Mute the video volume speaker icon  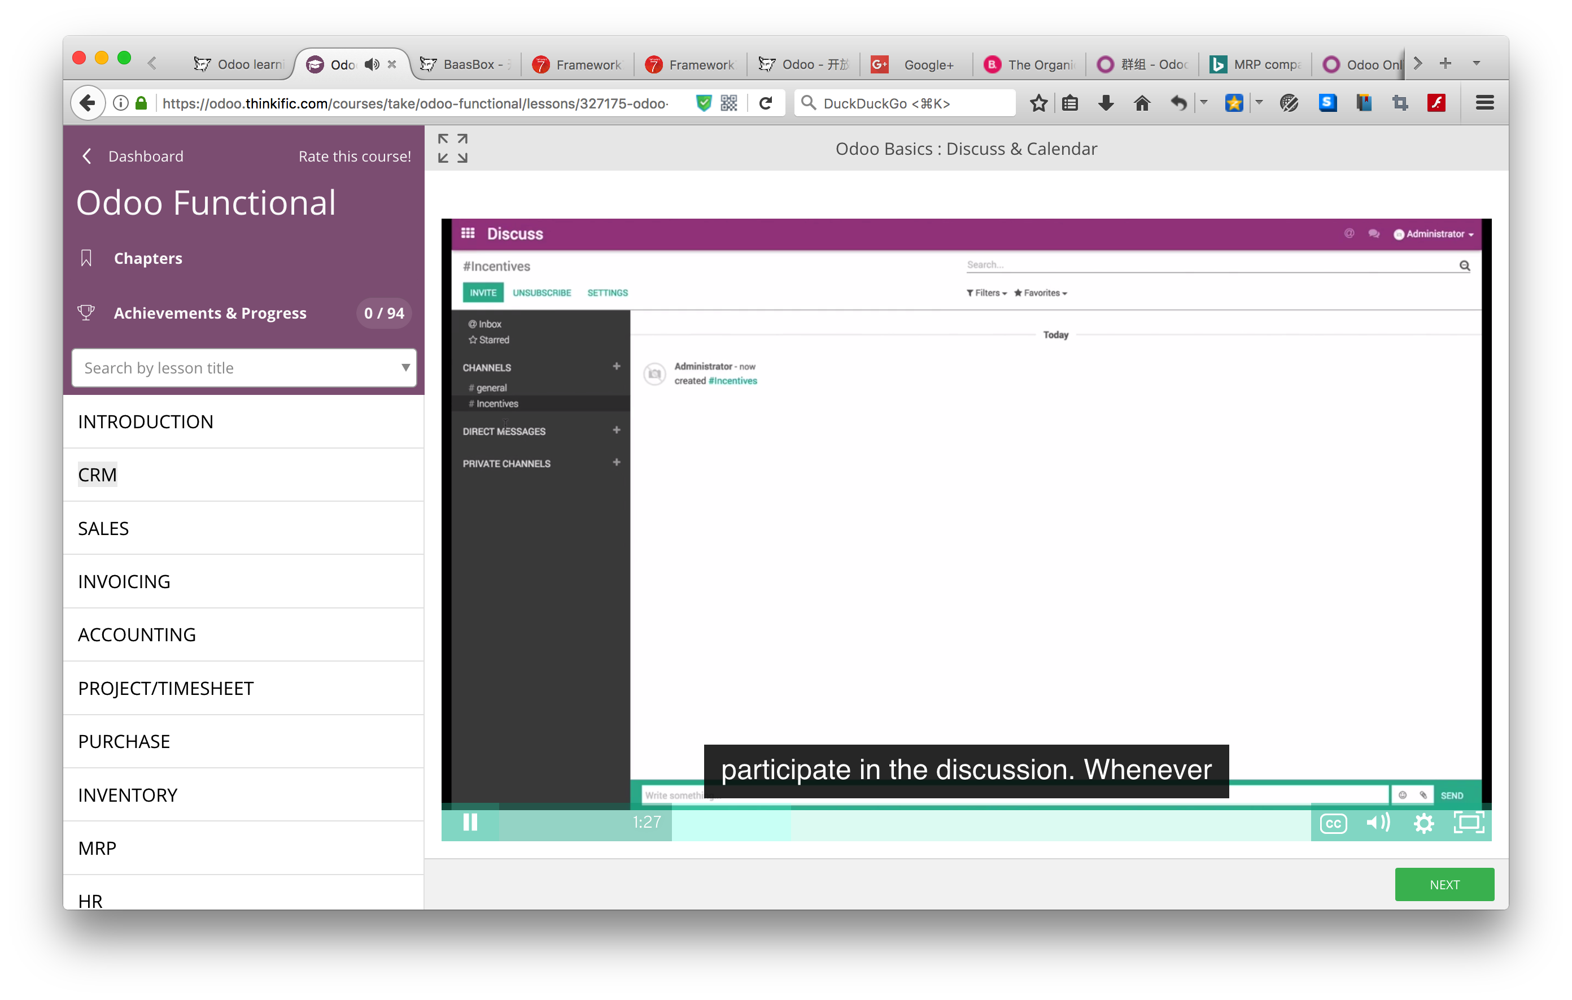coord(1377,823)
